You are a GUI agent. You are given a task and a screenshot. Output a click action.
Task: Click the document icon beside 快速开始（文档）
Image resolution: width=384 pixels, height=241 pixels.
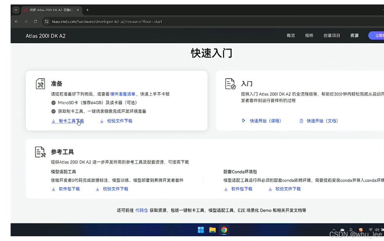pyautogui.click(x=302, y=121)
